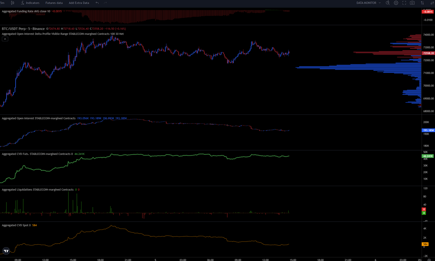Viewport: 435px width, 261px height.
Task: Click the red 0 liquidations scale label
Action: [424, 210]
